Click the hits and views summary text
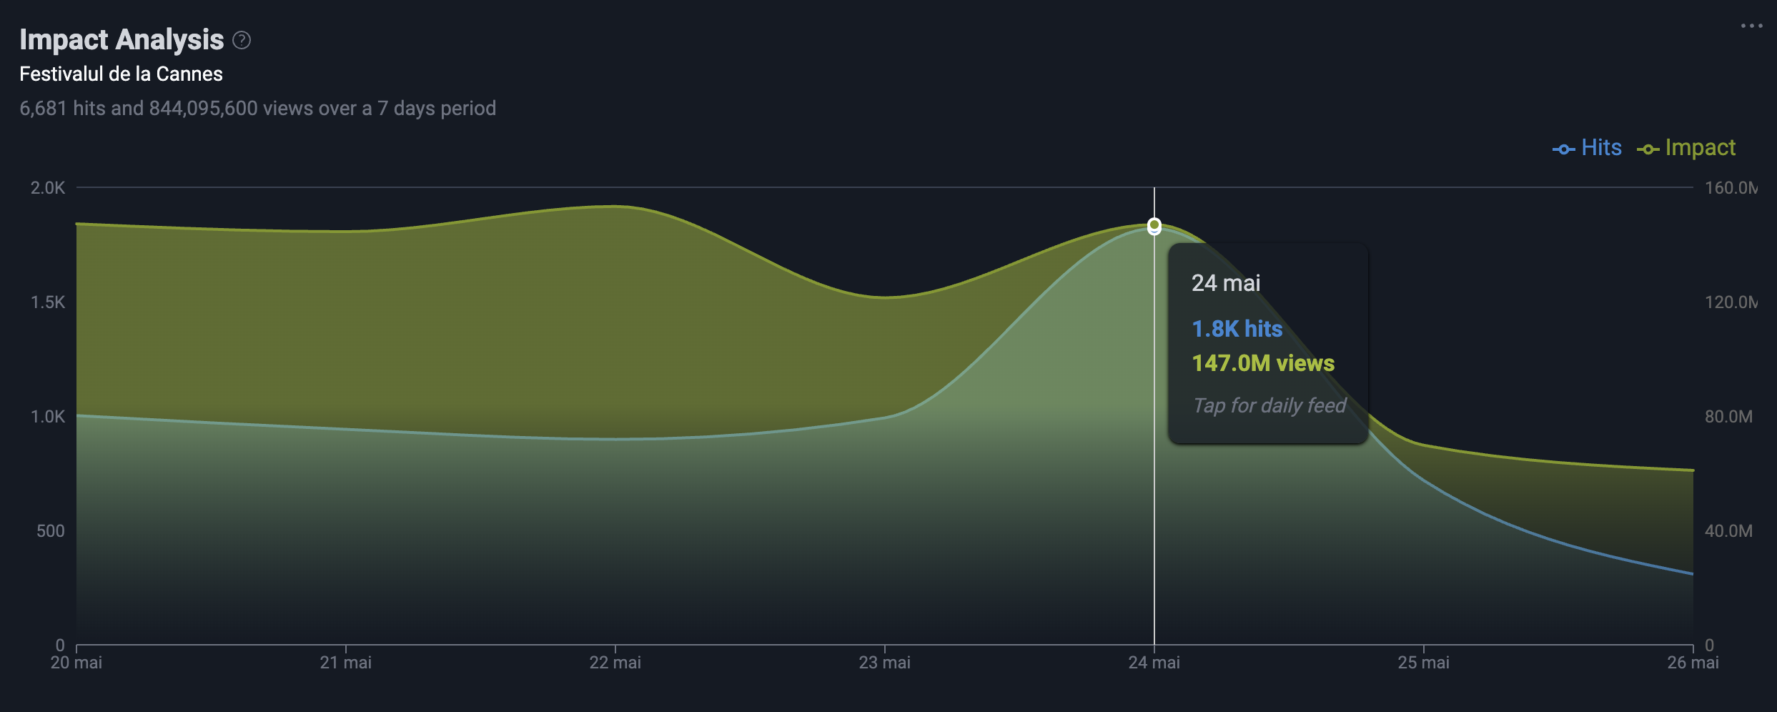The height and width of the screenshot is (712, 1777). (257, 109)
